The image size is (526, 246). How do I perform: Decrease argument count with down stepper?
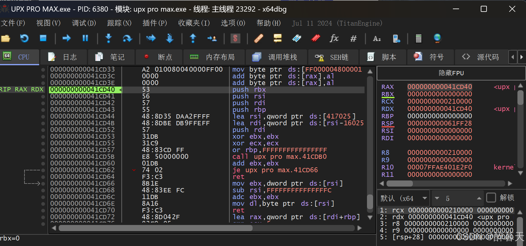pos(437,198)
